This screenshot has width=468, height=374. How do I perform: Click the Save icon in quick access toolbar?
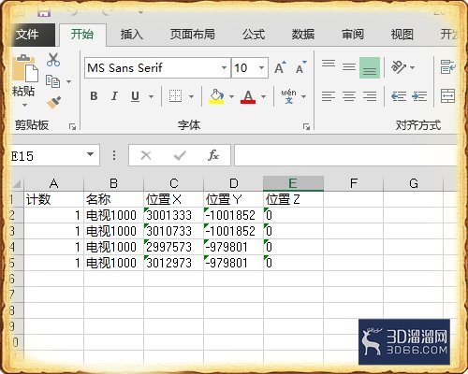44,13
